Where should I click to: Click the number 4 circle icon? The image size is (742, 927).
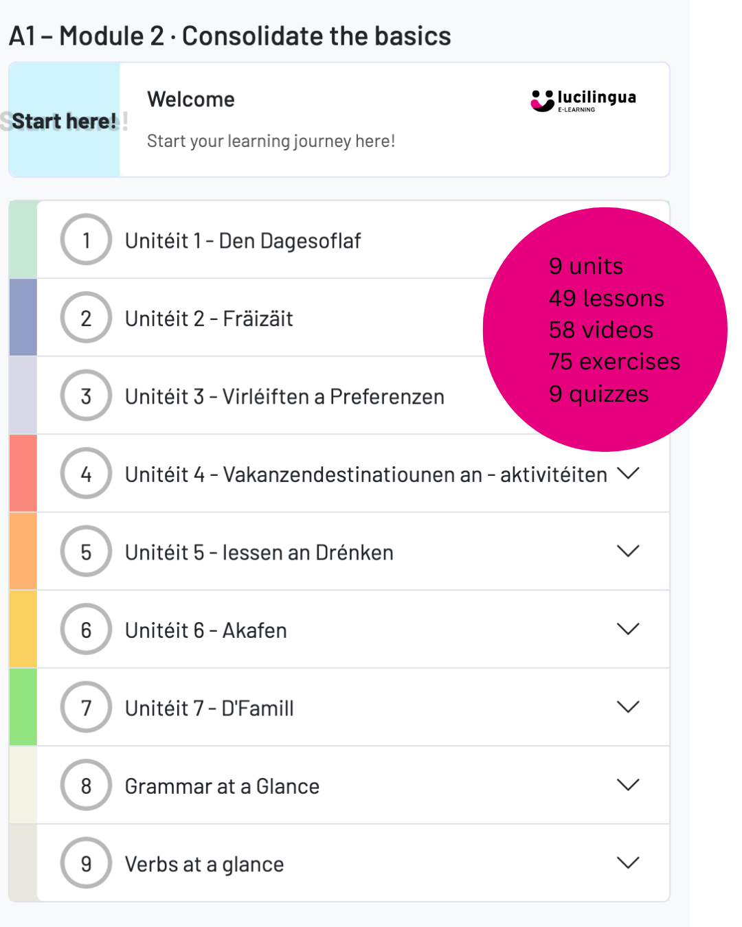tap(86, 474)
